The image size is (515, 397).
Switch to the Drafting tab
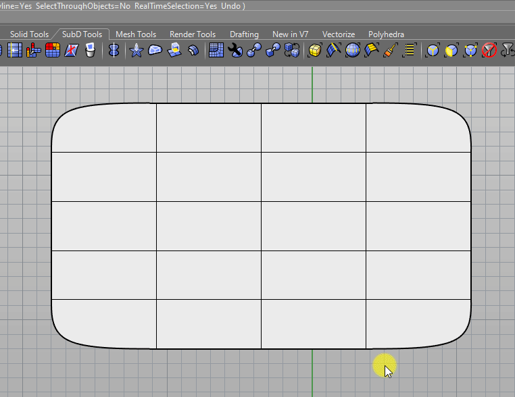click(x=244, y=34)
